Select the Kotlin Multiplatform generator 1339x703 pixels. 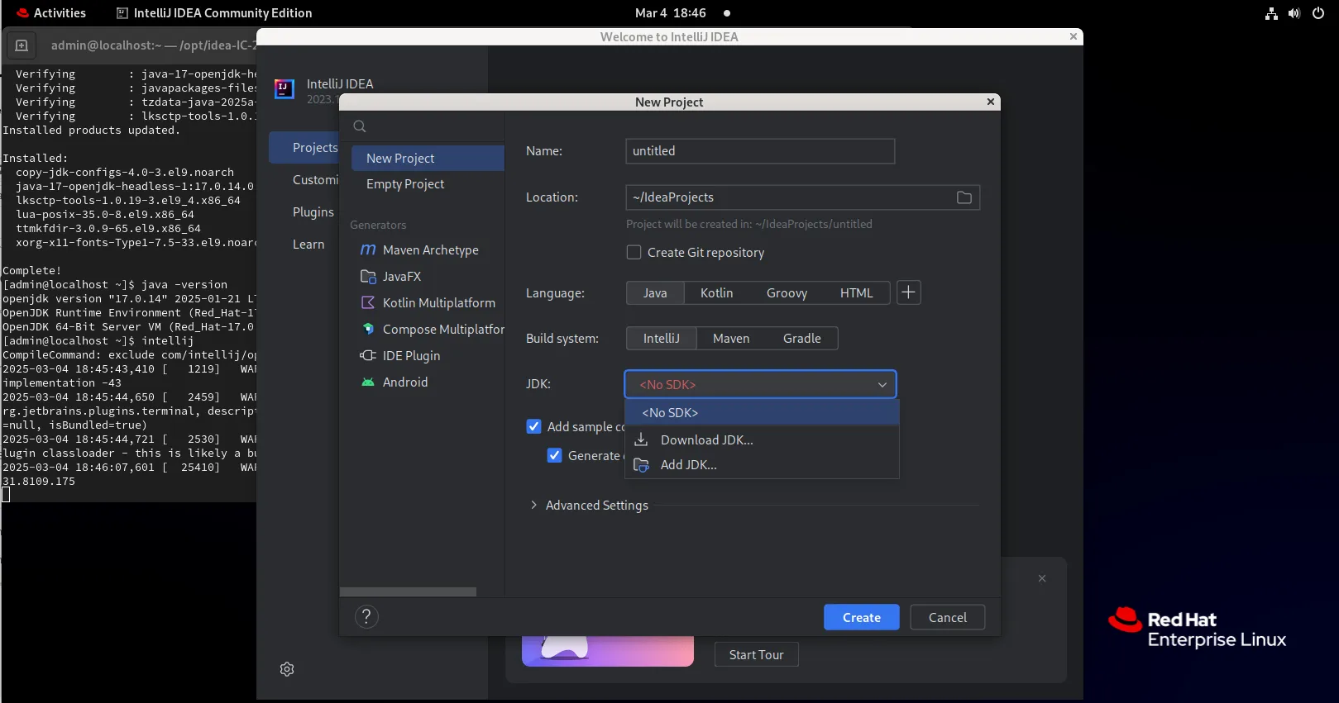coord(427,302)
